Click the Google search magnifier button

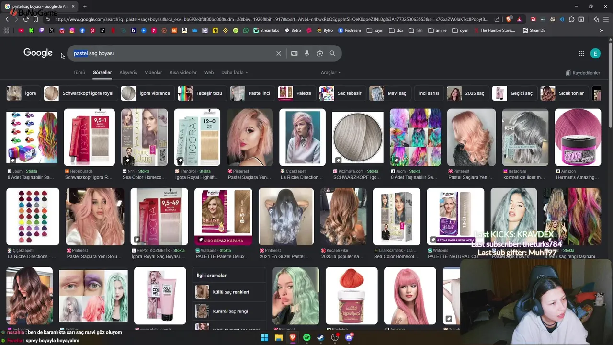click(x=332, y=53)
